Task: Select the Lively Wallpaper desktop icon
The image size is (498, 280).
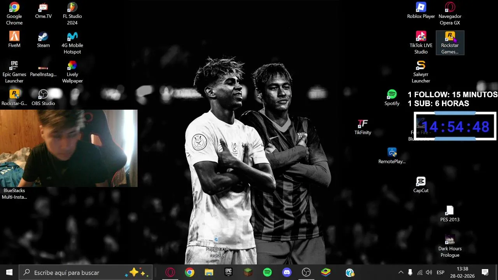Action: (x=72, y=72)
